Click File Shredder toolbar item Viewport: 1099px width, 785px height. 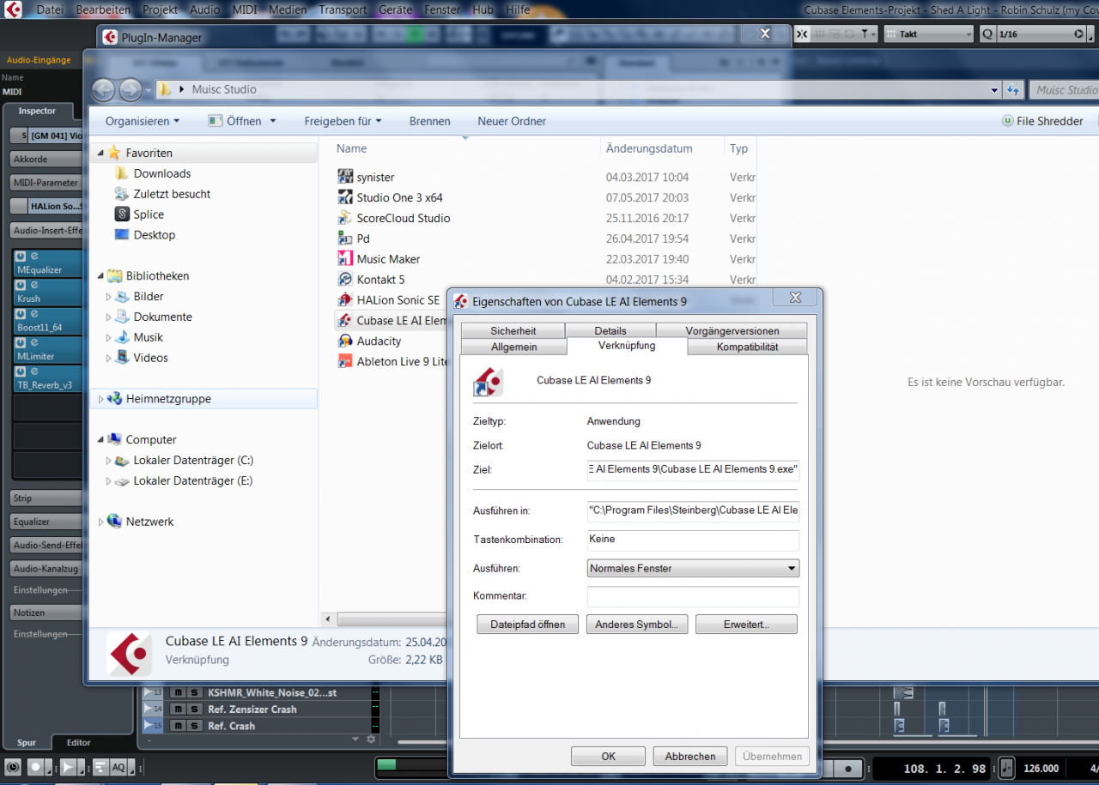pyautogui.click(x=1042, y=121)
